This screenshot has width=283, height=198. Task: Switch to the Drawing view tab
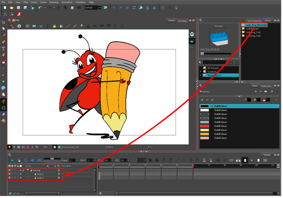182,21
